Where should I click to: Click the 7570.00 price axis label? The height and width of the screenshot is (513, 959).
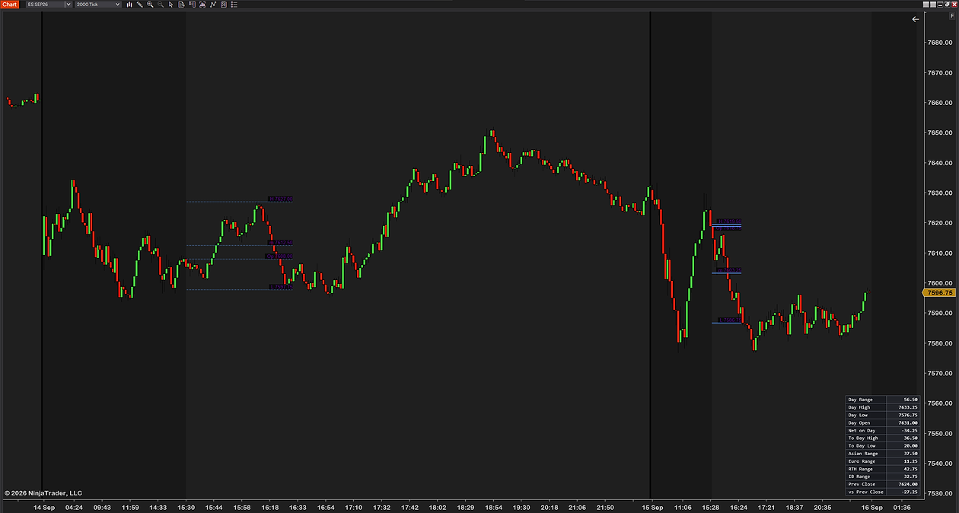938,373
